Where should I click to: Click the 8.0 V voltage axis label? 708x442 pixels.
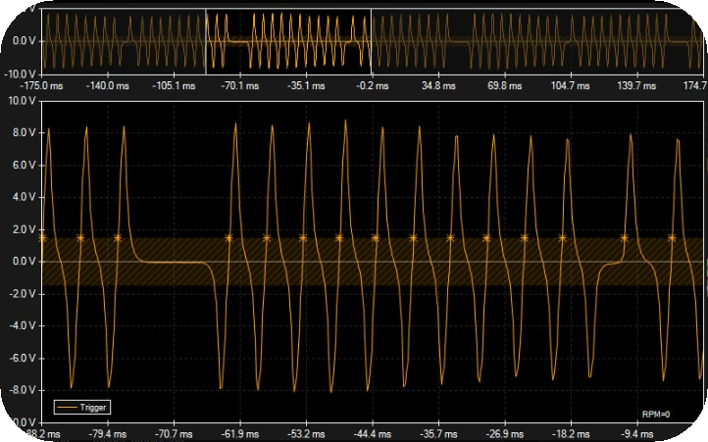click(23, 132)
